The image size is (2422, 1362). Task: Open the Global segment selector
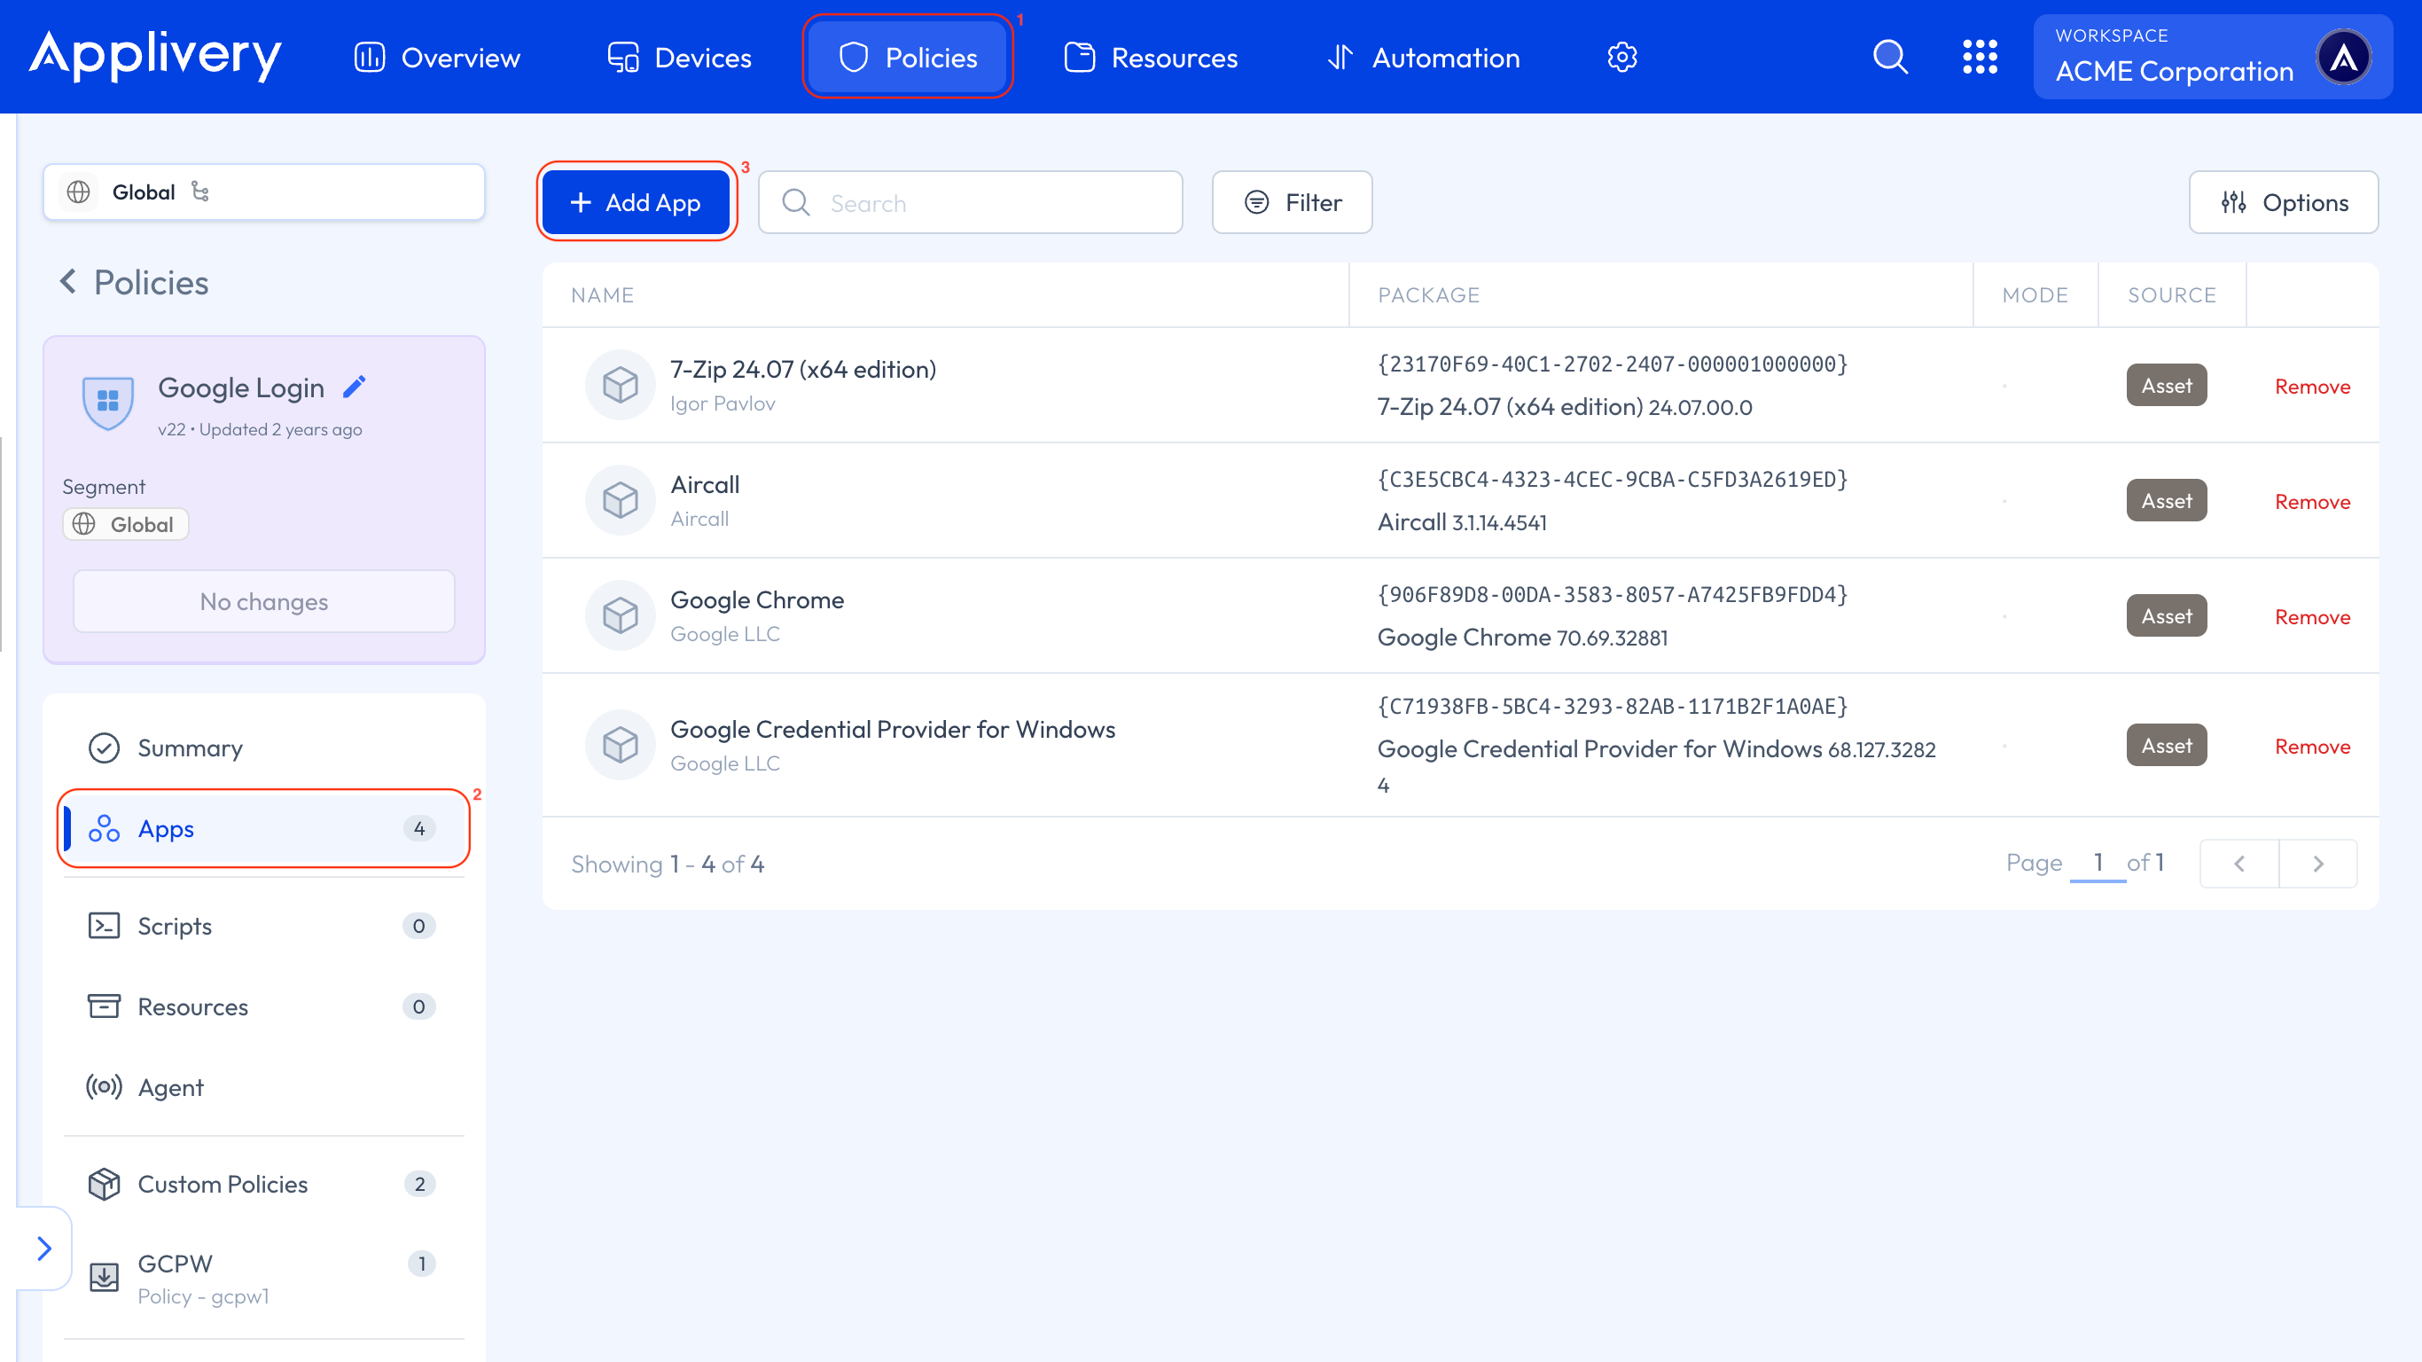pos(263,192)
